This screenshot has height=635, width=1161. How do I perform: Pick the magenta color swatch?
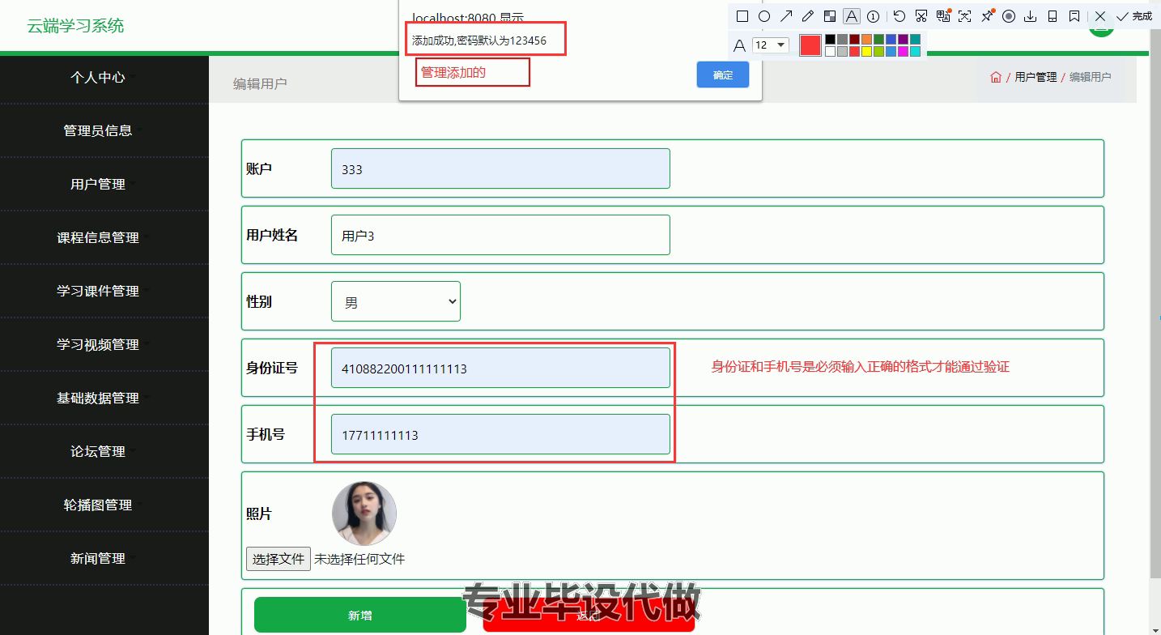coord(903,51)
